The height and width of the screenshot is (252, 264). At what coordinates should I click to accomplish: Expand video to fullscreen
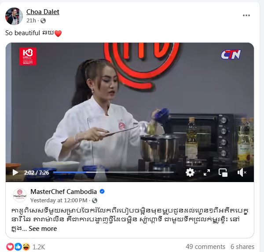207,172
